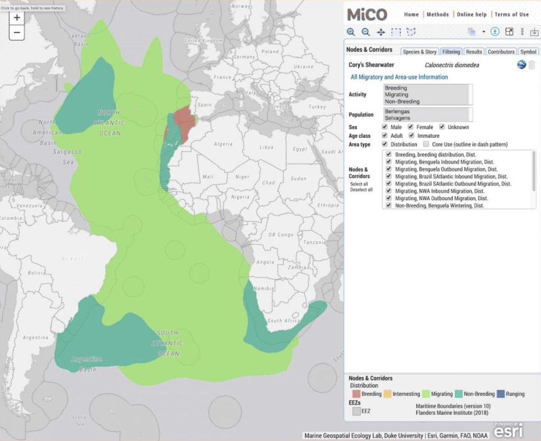The height and width of the screenshot is (441, 541).
Task: Uncheck the Distribution area type
Action: [385, 144]
